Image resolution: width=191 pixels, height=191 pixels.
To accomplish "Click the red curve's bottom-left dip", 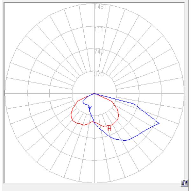I will [83, 124].
